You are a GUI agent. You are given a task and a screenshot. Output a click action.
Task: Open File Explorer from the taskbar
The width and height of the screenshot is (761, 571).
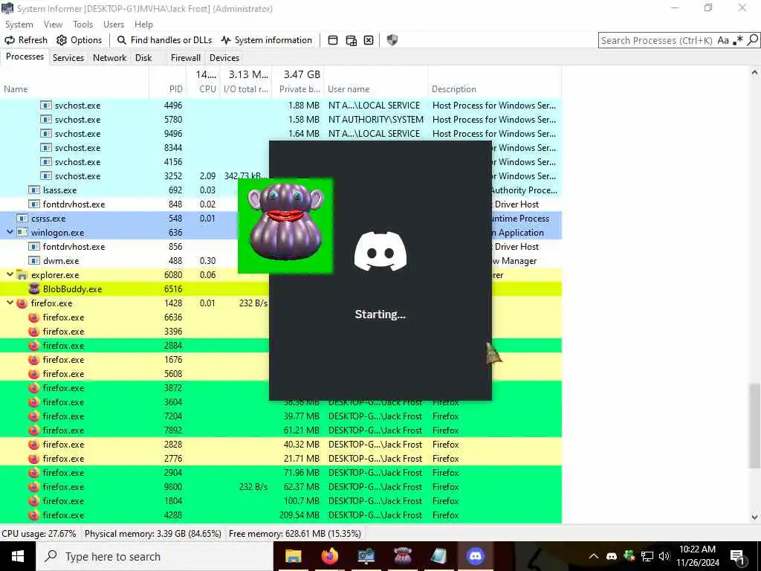coord(293,556)
